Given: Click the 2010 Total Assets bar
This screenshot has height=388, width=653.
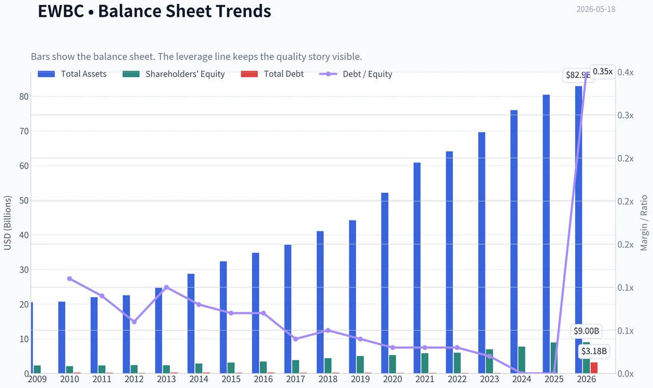Looking at the screenshot, I should (62, 337).
